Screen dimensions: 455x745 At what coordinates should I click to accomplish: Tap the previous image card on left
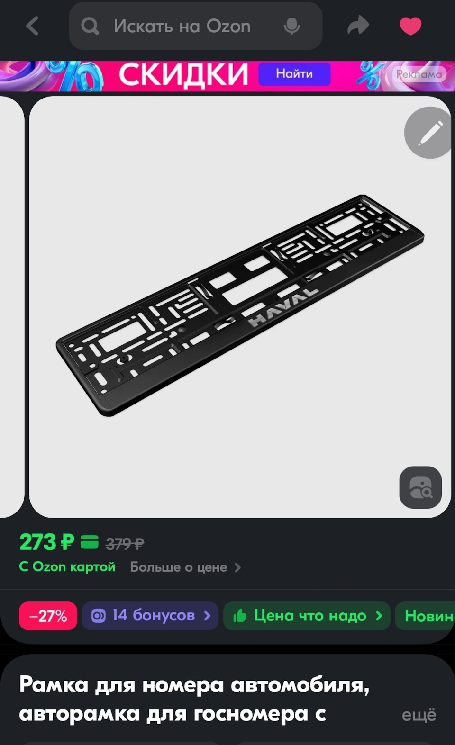click(x=12, y=307)
